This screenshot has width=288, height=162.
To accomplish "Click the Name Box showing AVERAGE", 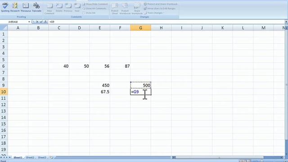I will pyautogui.click(x=14, y=22).
